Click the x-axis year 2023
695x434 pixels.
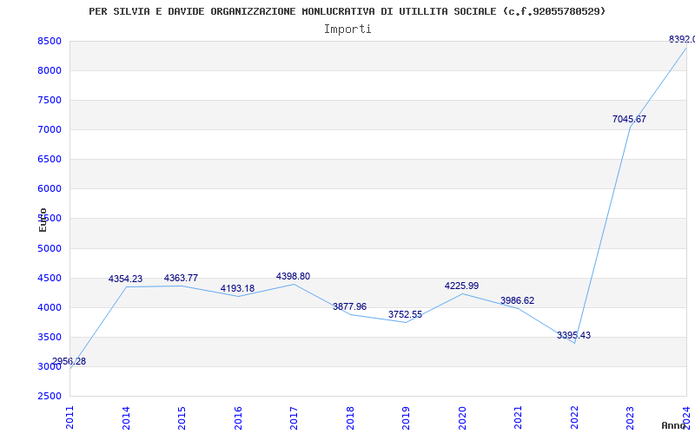point(631,418)
